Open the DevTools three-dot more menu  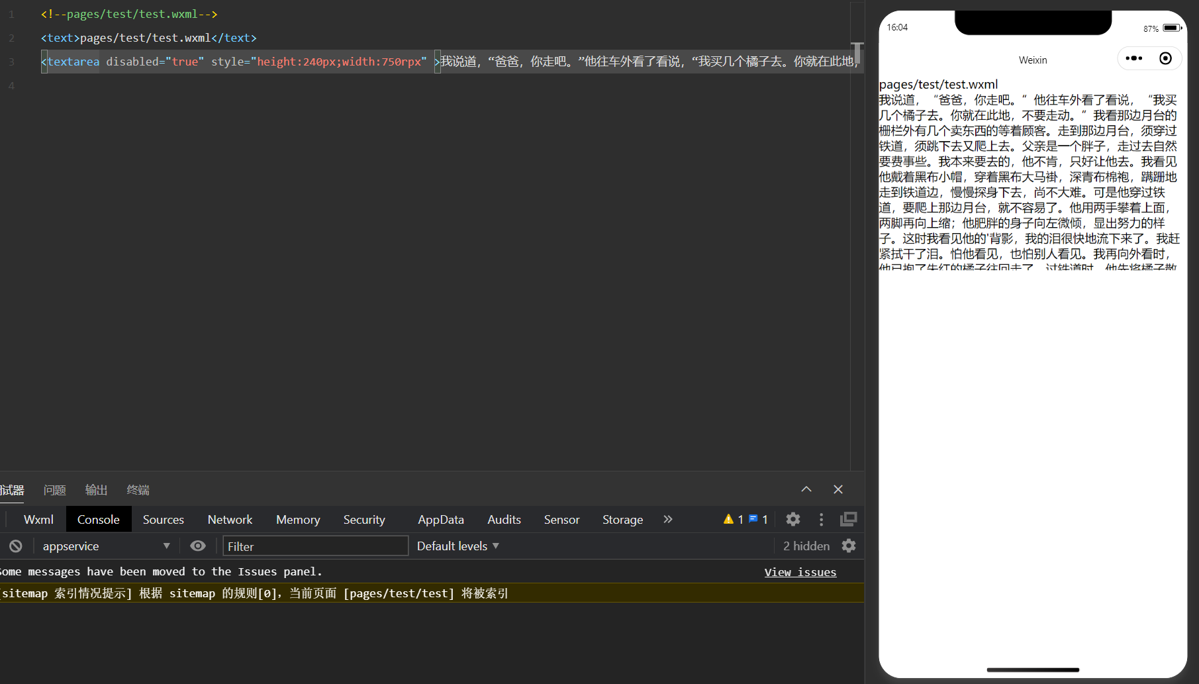click(x=821, y=520)
